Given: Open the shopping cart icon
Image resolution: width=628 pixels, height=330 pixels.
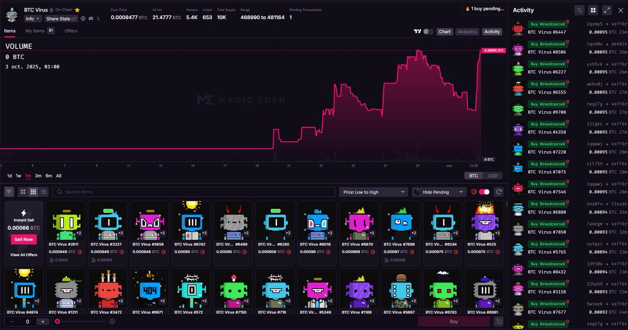Looking at the screenshot, I should pos(499,322).
